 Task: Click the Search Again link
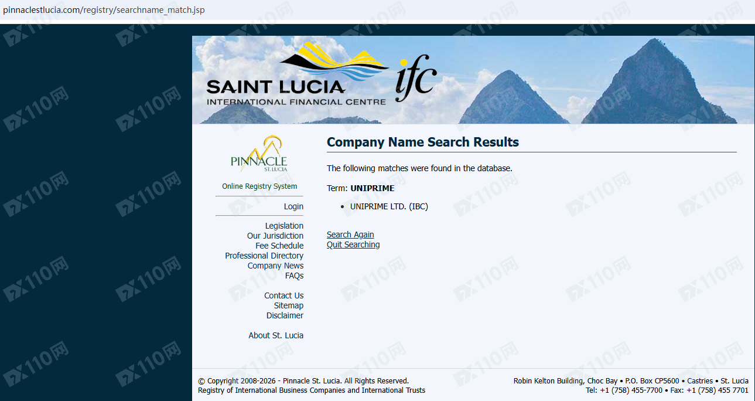(x=350, y=235)
